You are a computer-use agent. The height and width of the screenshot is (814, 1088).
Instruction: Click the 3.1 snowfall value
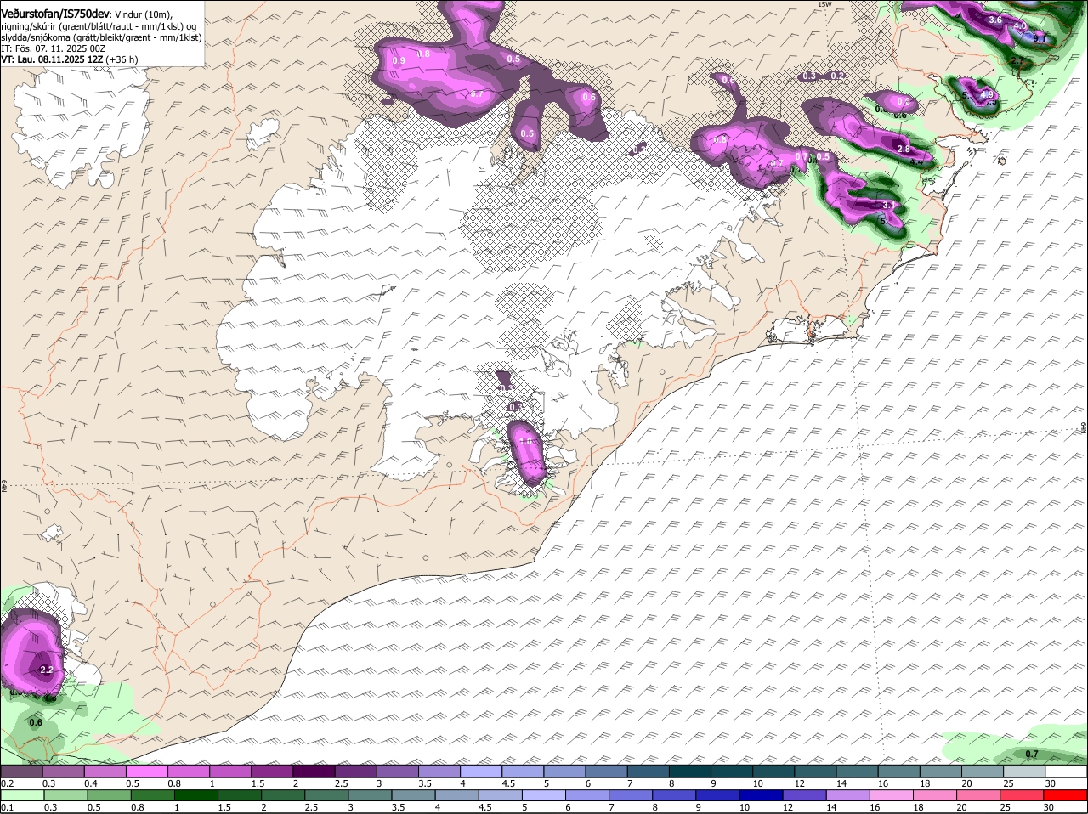888,206
